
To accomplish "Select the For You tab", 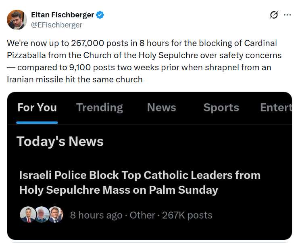I will (x=37, y=107).
